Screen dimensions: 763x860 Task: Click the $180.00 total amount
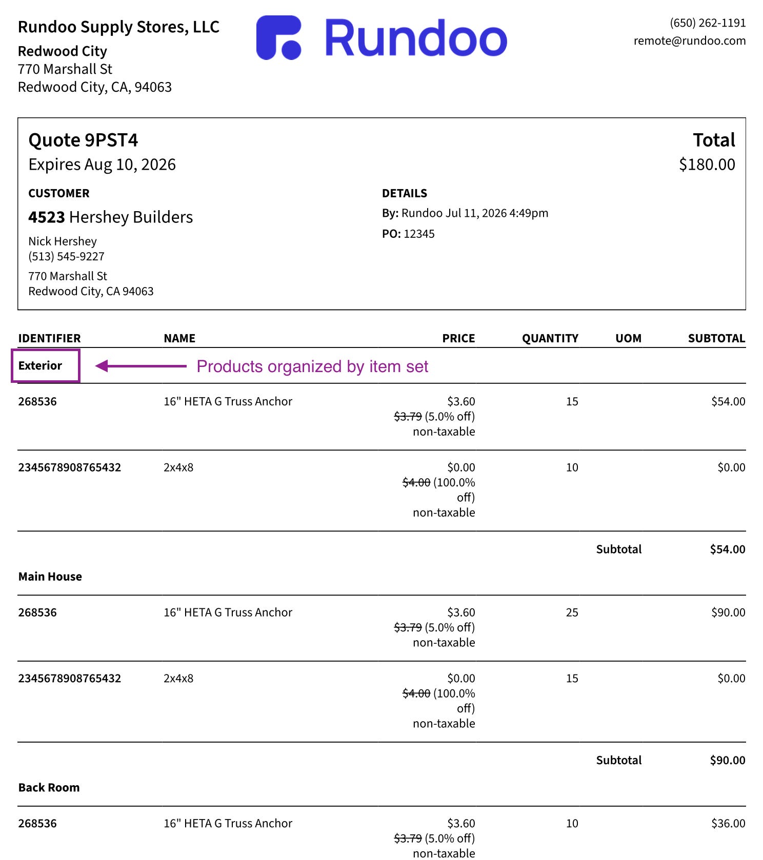pyautogui.click(x=707, y=165)
